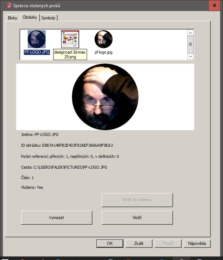Click the image list scroll down arrow
223x260 pixels.
pyautogui.click(x=190, y=56)
